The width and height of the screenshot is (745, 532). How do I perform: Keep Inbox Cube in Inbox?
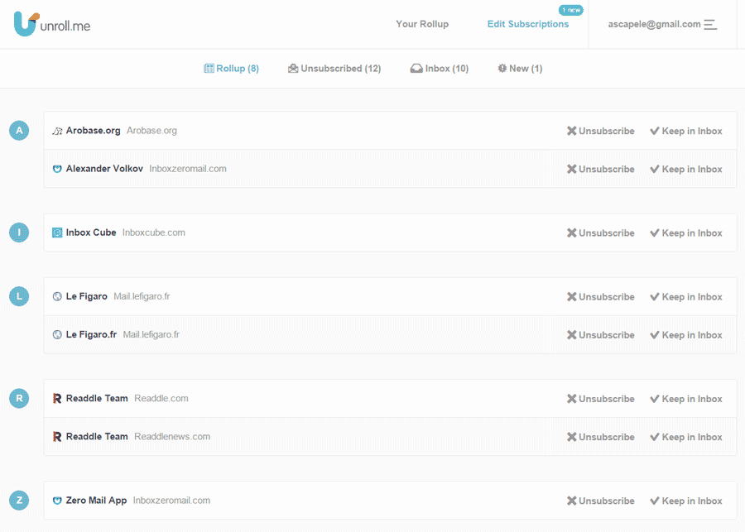(x=686, y=232)
